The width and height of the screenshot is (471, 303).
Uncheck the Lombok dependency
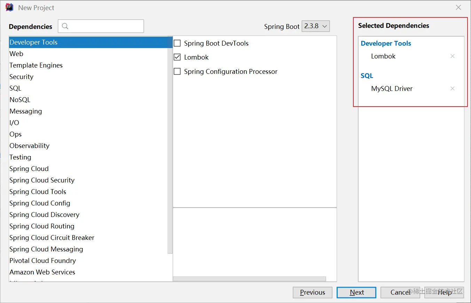point(177,57)
